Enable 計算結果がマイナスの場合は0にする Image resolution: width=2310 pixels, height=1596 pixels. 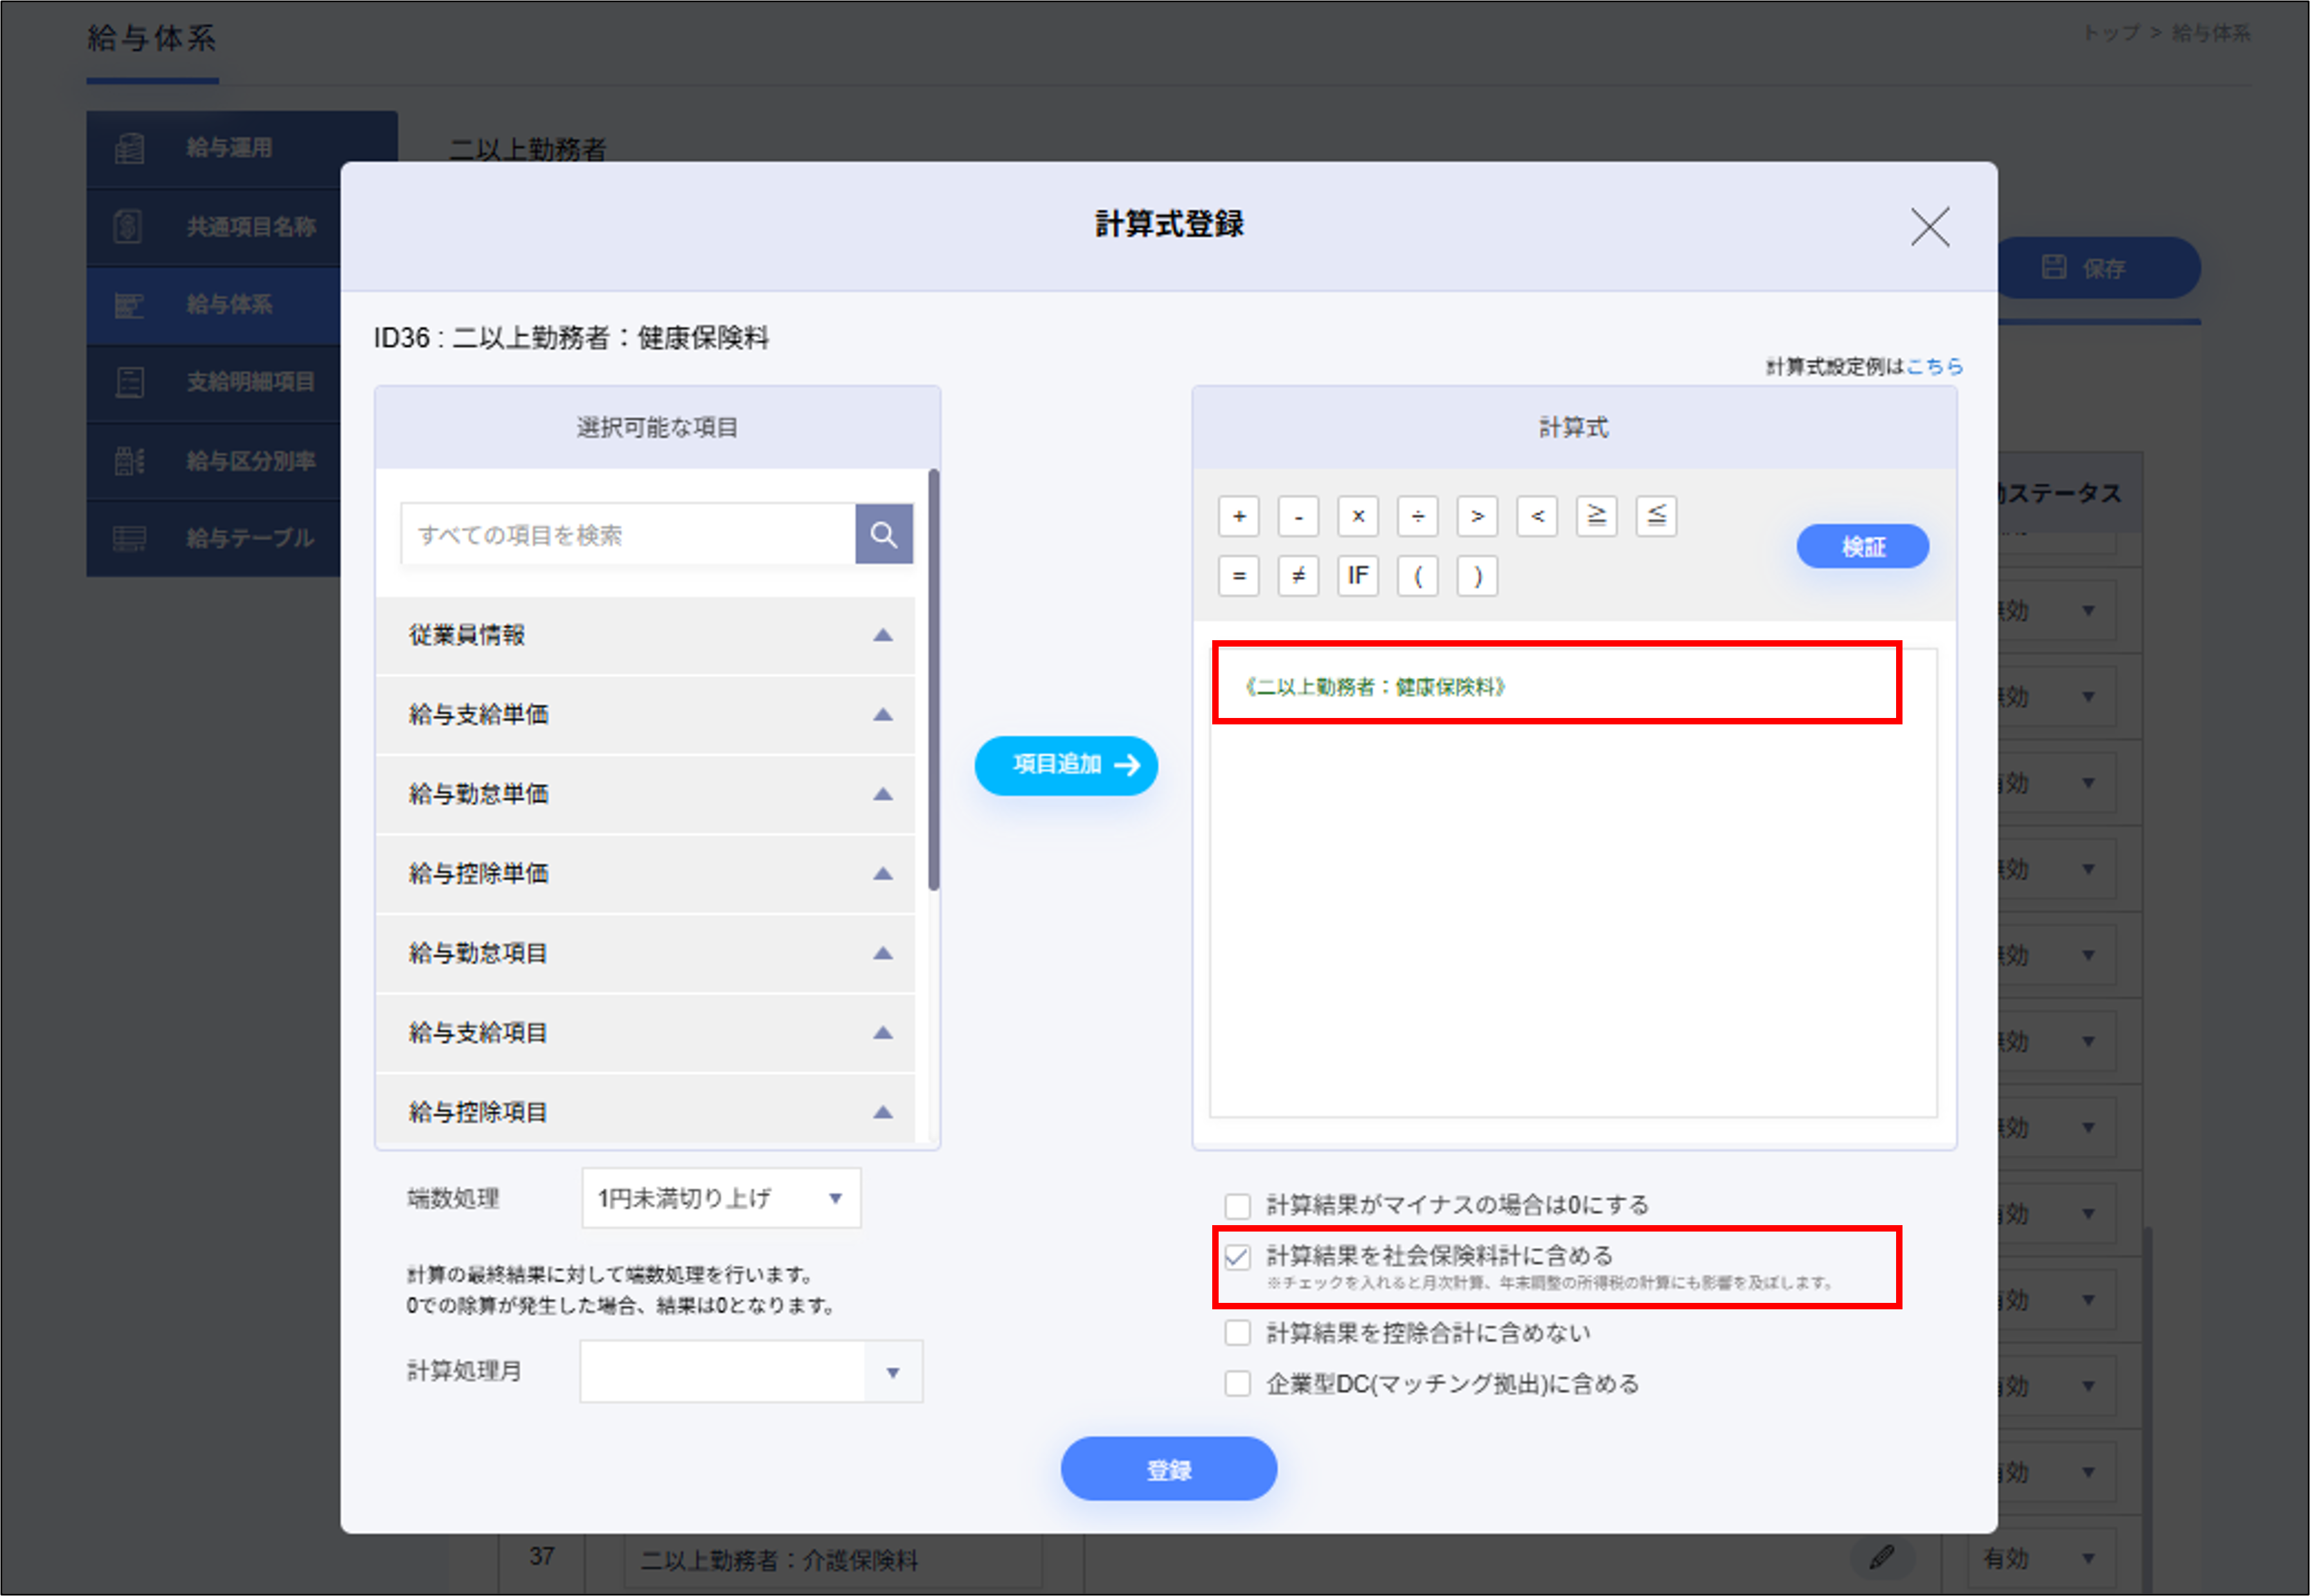point(1238,1205)
